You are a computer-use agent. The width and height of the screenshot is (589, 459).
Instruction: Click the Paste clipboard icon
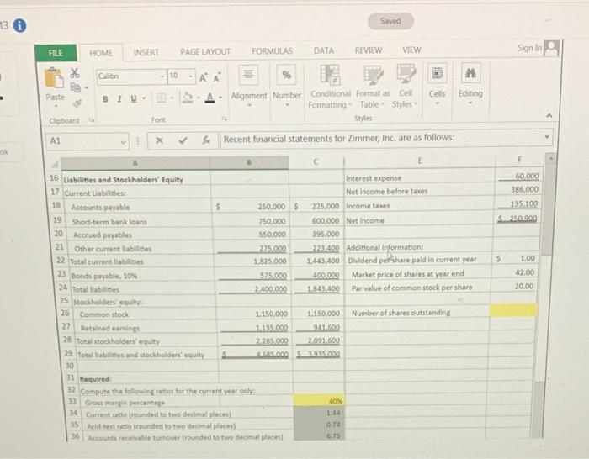pos(54,77)
